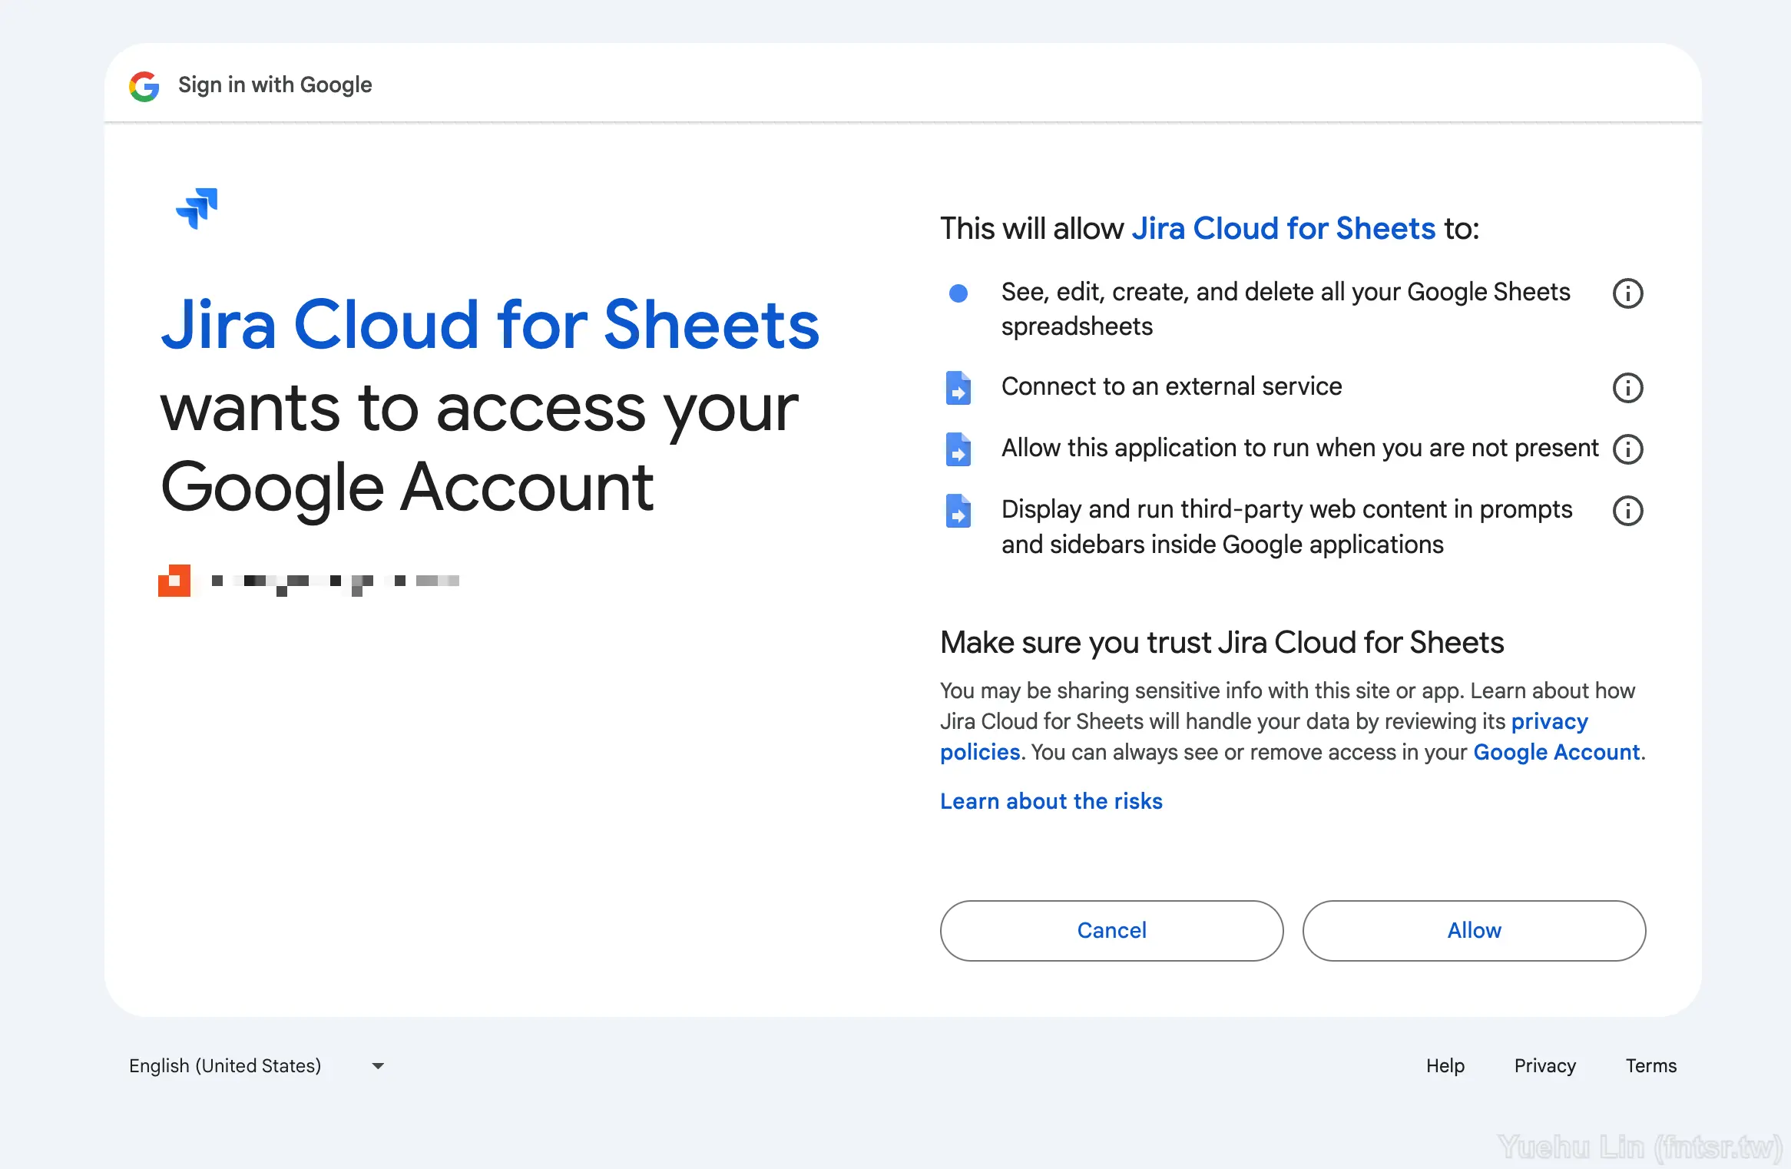Click the large Jira Cloud for Sheets title

pyautogui.click(x=490, y=325)
